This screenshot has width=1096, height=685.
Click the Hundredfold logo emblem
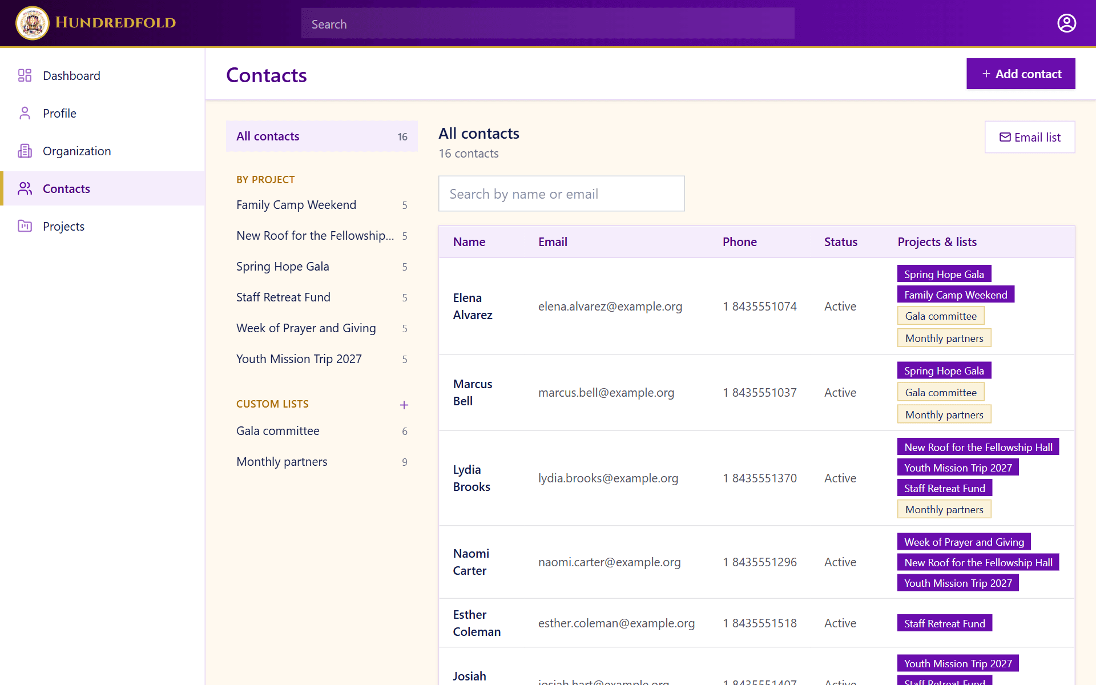pos(33,23)
